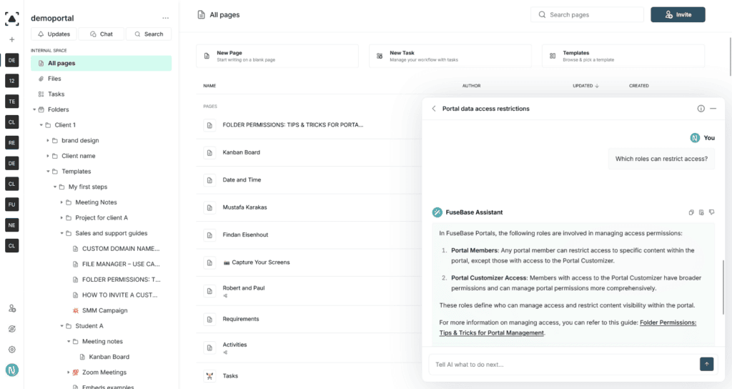The height and width of the screenshot is (389, 732).
Task: Click the Invite button
Action: click(x=678, y=14)
